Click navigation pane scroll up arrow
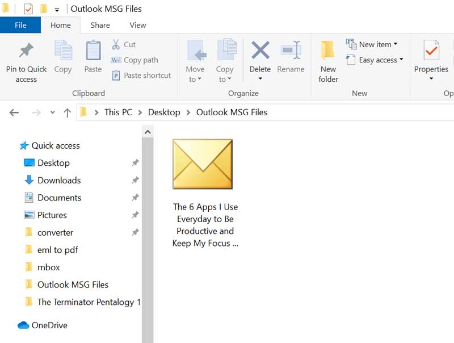 (x=148, y=132)
